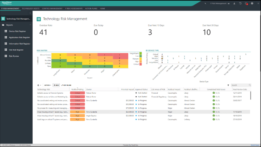Screen dimensions: 261x147
Task: Collapse the left navigation panel arrow
Action: tap(30, 13)
